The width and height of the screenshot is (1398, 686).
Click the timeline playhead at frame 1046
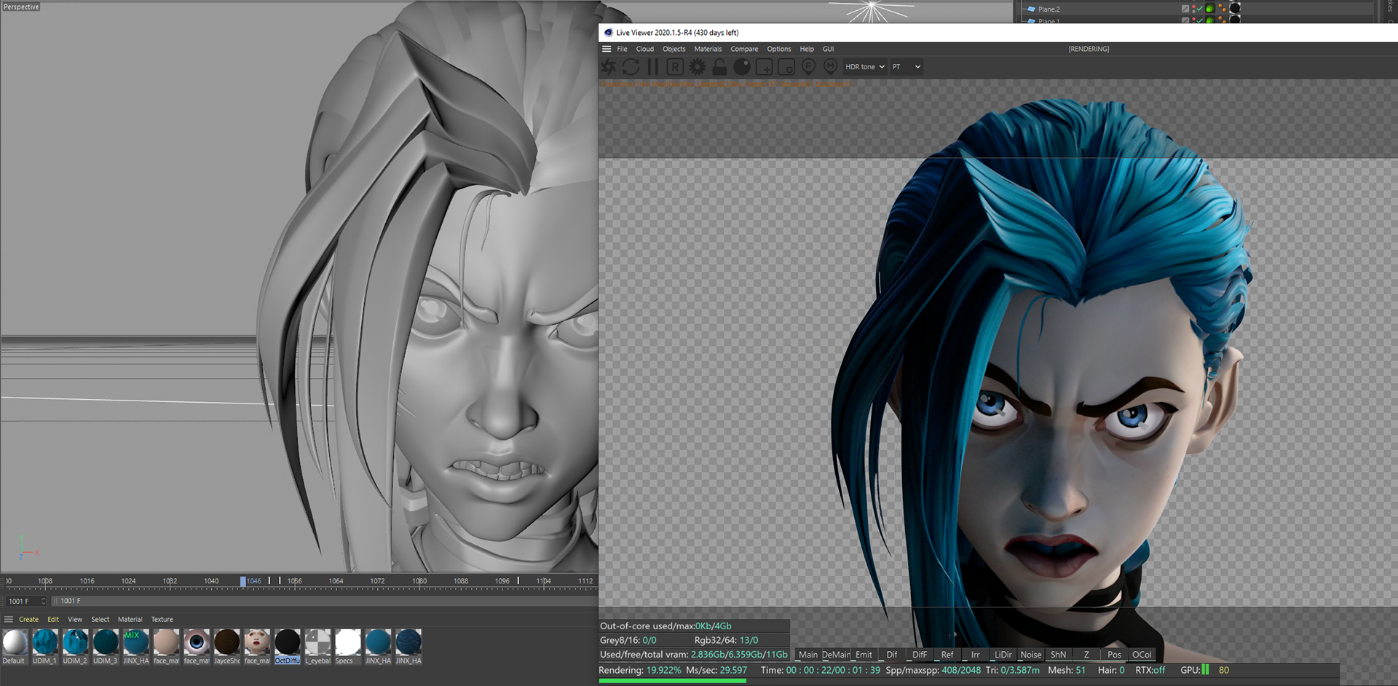[243, 581]
